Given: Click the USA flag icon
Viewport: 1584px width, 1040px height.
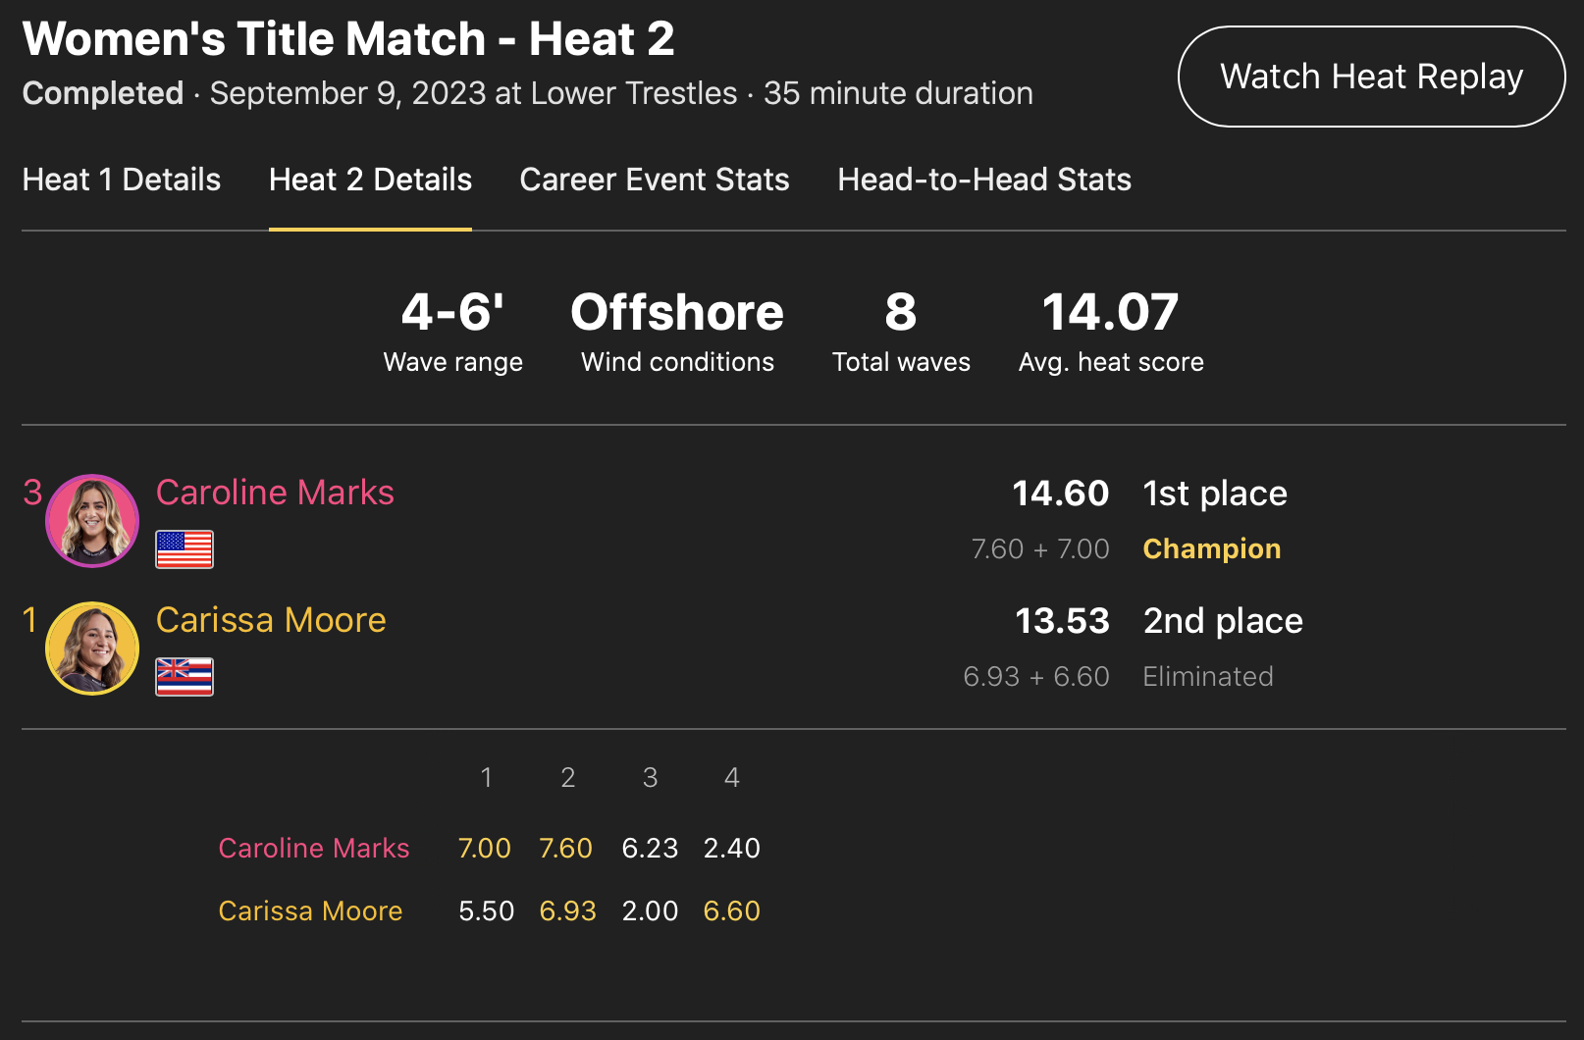Looking at the screenshot, I should 185,549.
